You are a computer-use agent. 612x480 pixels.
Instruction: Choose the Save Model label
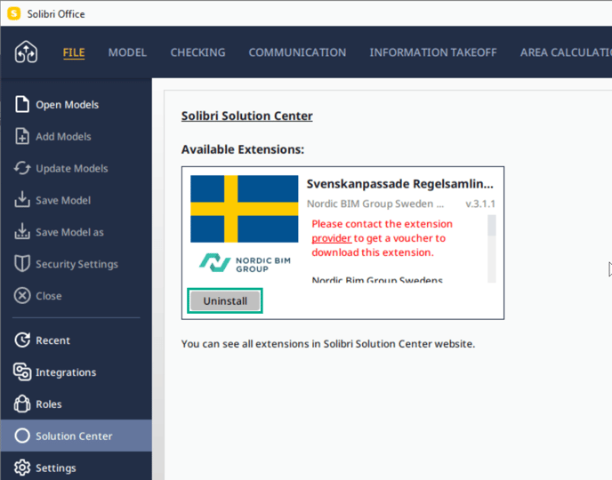click(63, 200)
